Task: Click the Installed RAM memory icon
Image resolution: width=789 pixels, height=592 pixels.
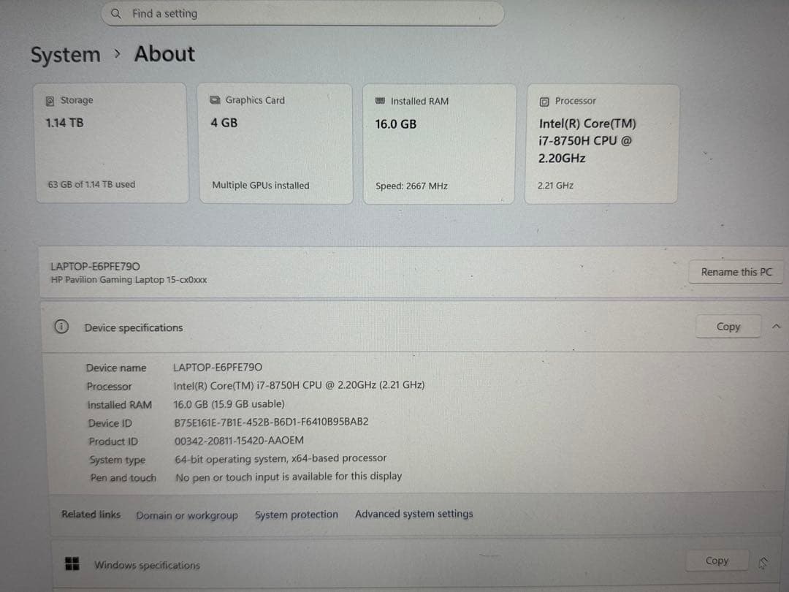Action: (378, 100)
